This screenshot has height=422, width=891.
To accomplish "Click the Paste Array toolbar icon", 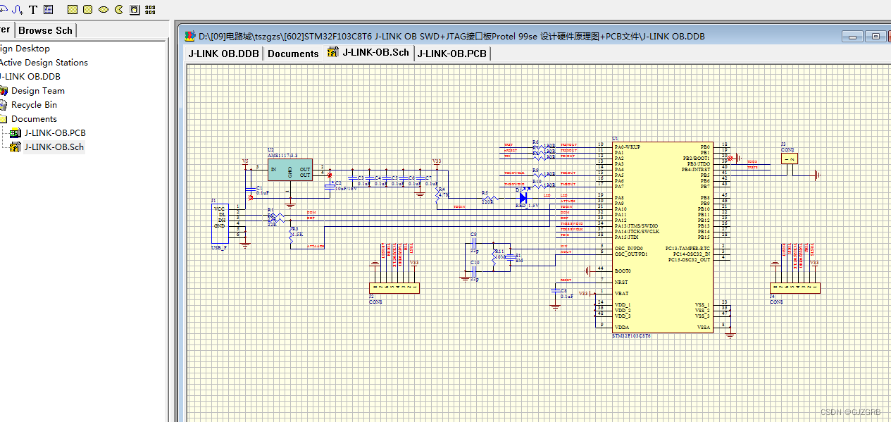I will pos(149,9).
